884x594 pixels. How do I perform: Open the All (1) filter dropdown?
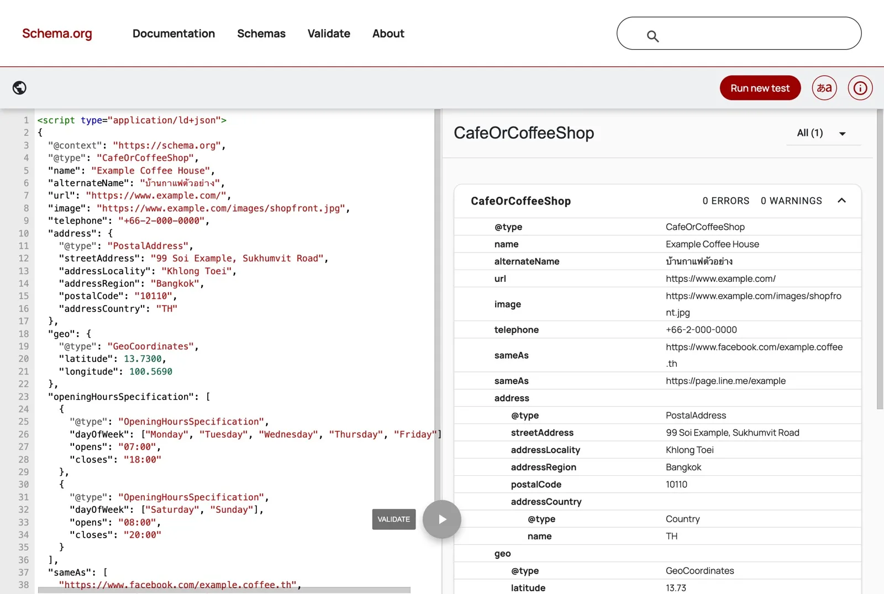[823, 133]
